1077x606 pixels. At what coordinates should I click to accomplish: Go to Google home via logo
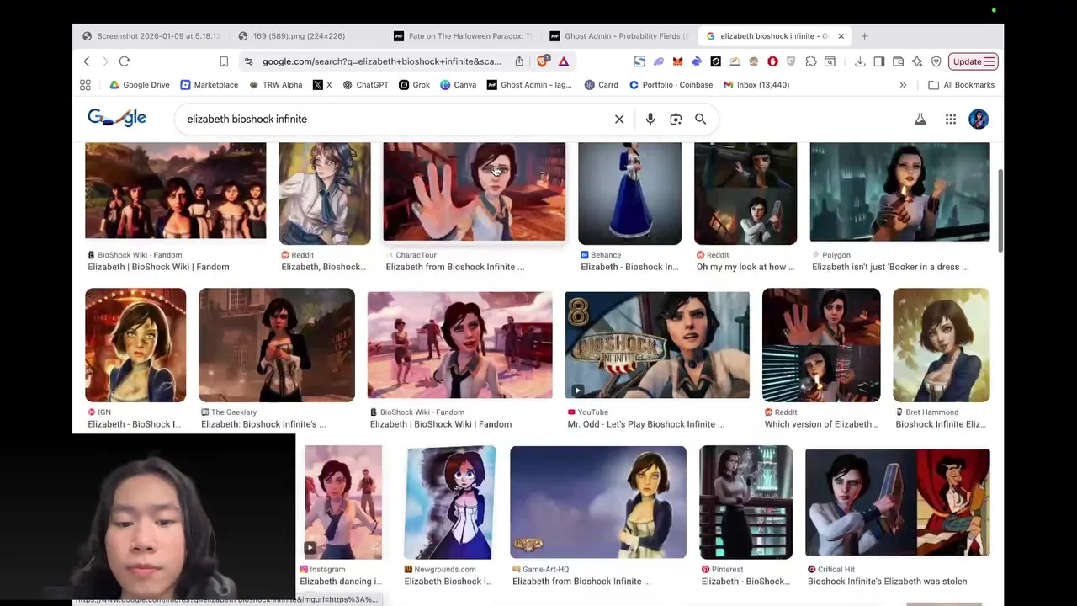point(117,118)
